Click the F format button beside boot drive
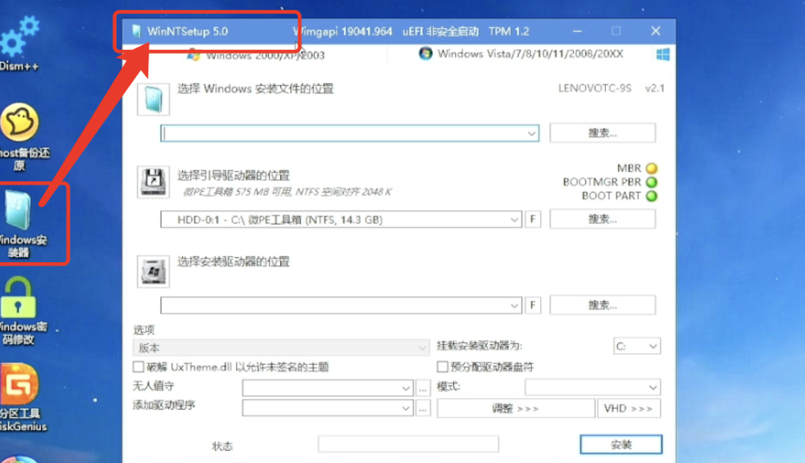Viewport: 805px width, 463px height. point(533,220)
